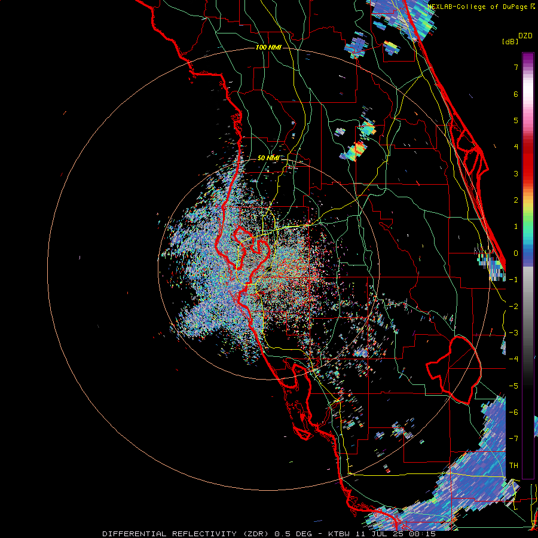This screenshot has height=538, width=538.
Task: Click the 3 dB scale label
Action: tap(516, 173)
